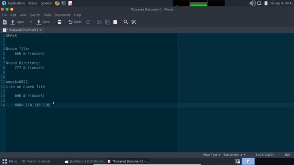Open Find with the magnifier icon
The height and width of the screenshot is (165, 294).
click(125, 22)
